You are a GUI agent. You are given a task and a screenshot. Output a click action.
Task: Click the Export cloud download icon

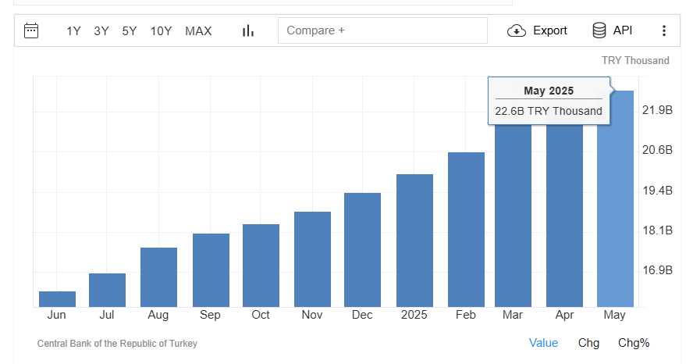click(517, 31)
